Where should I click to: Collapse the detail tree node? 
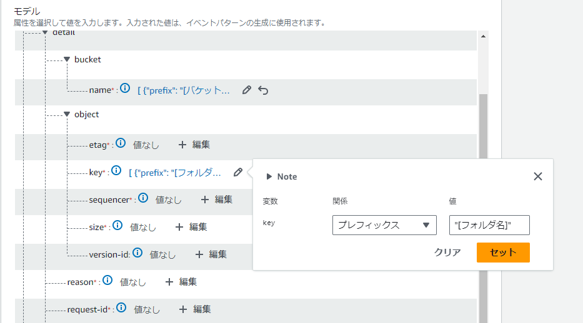(45, 33)
